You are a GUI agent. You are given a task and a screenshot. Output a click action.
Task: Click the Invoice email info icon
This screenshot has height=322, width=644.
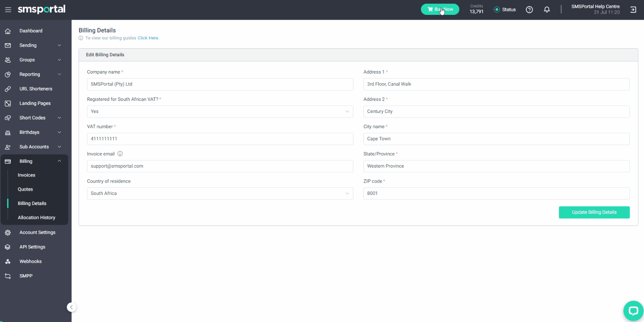[120, 154]
